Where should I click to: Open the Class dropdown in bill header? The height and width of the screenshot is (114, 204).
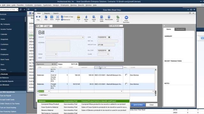tap(108, 54)
